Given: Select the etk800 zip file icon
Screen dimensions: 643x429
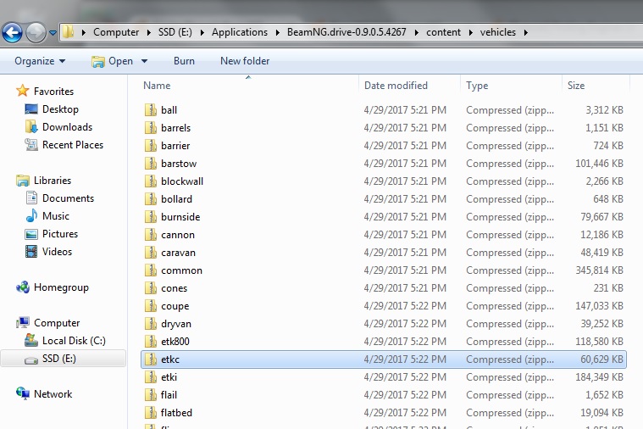Looking at the screenshot, I should 151,342.
